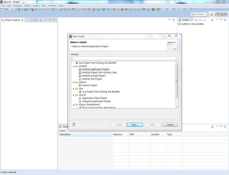Switch to the Outline tab
The height and width of the screenshot is (175, 229).
[x=186, y=20]
